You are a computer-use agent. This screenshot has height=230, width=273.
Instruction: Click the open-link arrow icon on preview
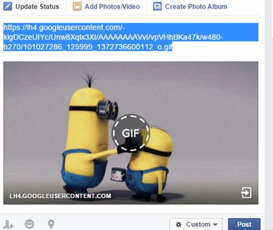point(246,192)
